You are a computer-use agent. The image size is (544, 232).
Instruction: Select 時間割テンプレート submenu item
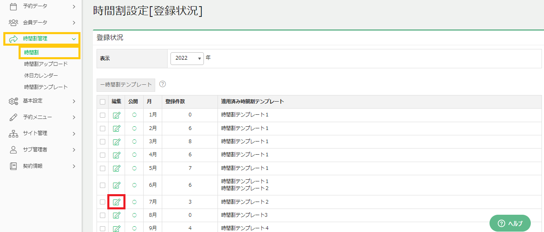[46, 87]
